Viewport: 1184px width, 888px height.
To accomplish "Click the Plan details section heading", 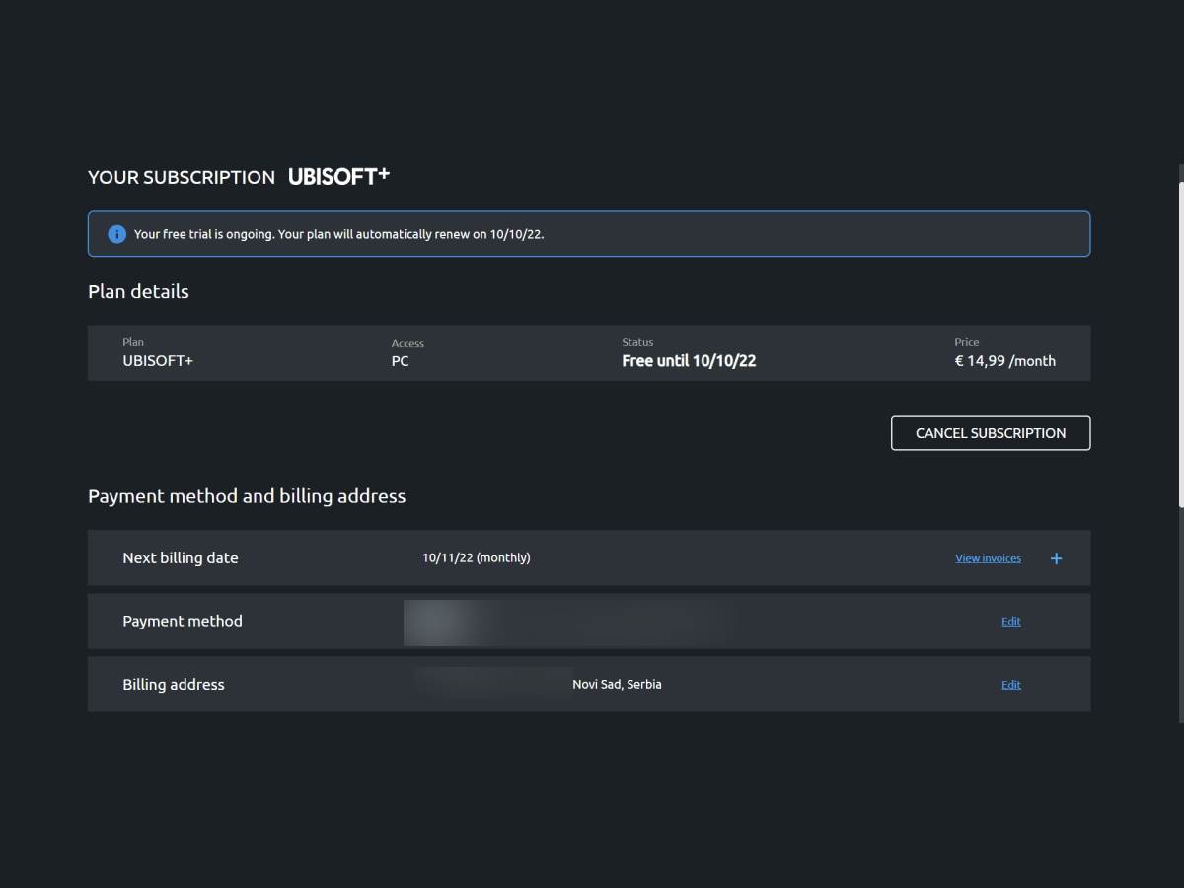I will pos(138,292).
